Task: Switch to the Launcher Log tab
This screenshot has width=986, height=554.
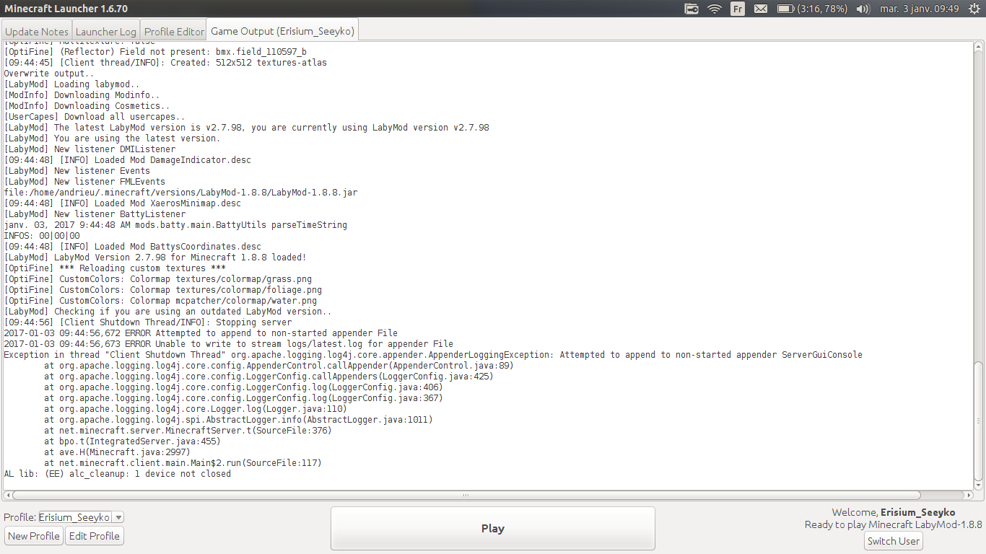Action: (x=106, y=31)
